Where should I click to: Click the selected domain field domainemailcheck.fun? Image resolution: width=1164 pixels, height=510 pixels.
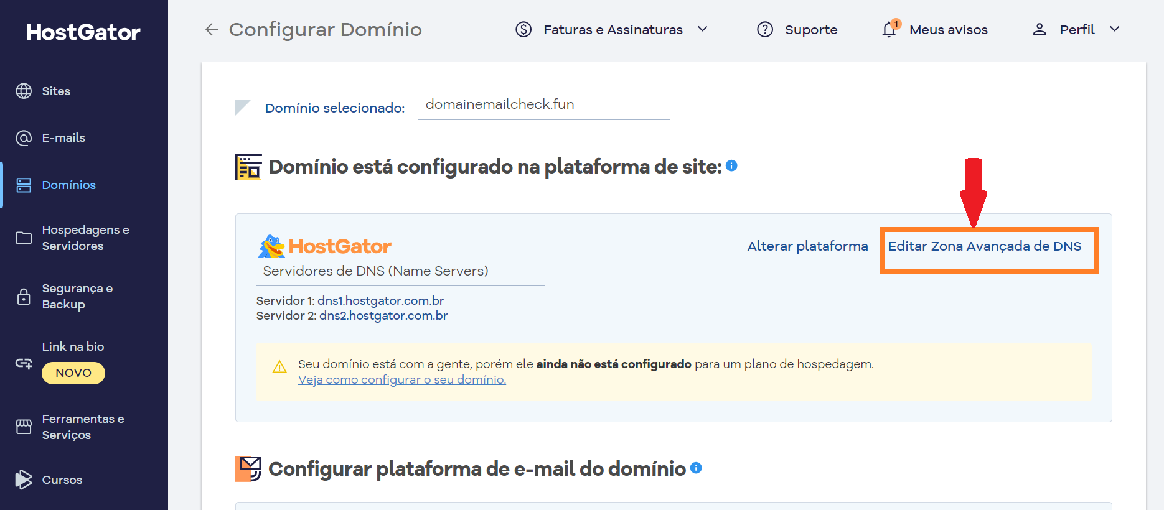(544, 105)
